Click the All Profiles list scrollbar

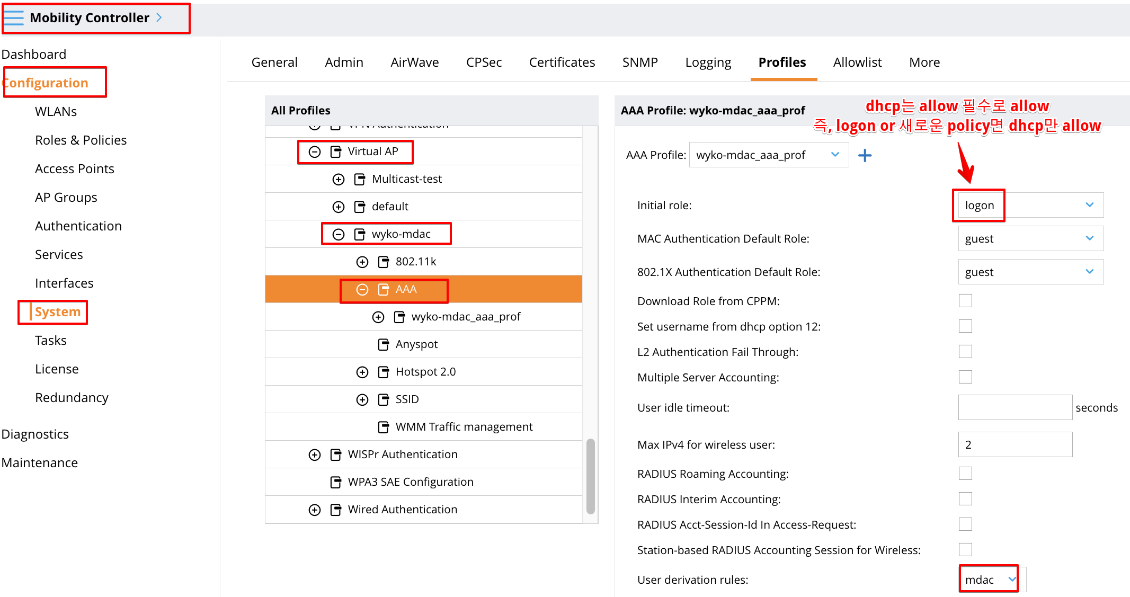coord(590,476)
